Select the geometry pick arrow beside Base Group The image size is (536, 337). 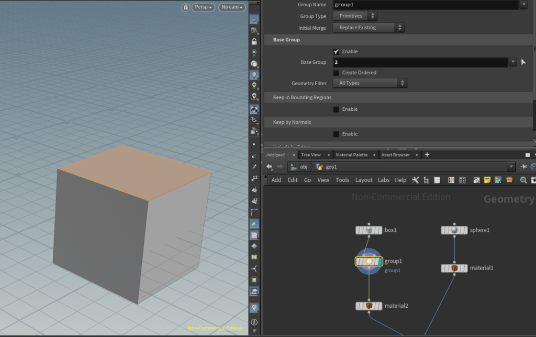point(523,62)
